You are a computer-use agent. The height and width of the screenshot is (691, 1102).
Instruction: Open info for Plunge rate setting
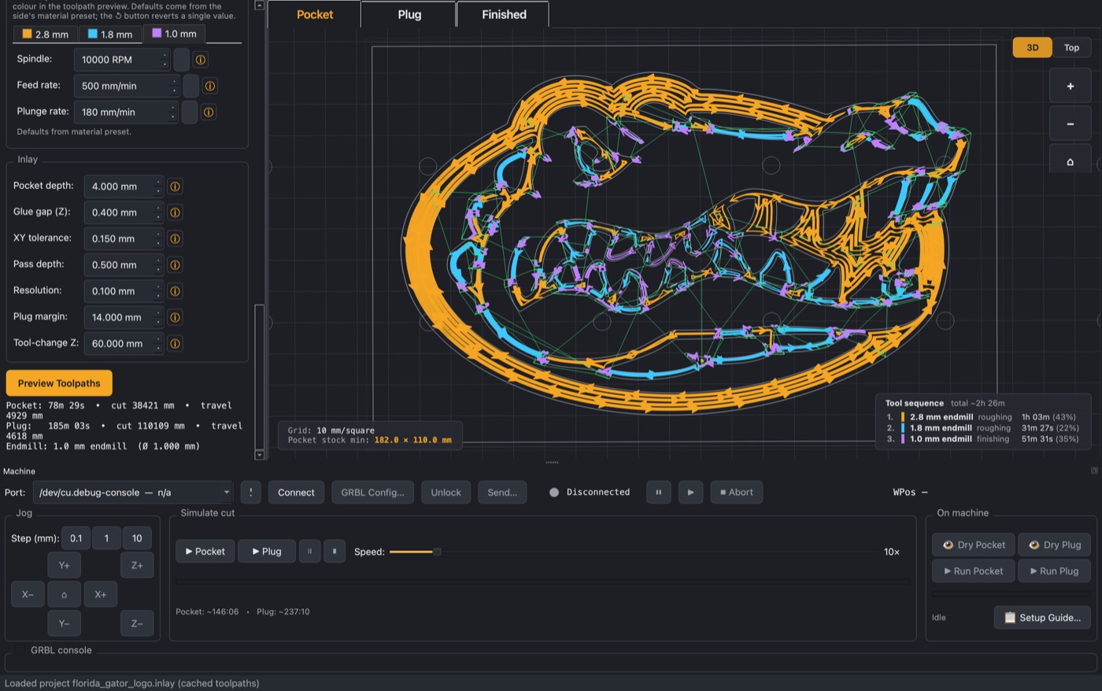coord(209,112)
